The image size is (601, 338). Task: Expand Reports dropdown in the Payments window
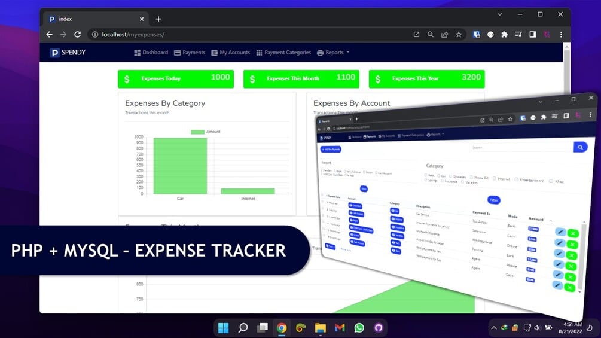point(435,135)
